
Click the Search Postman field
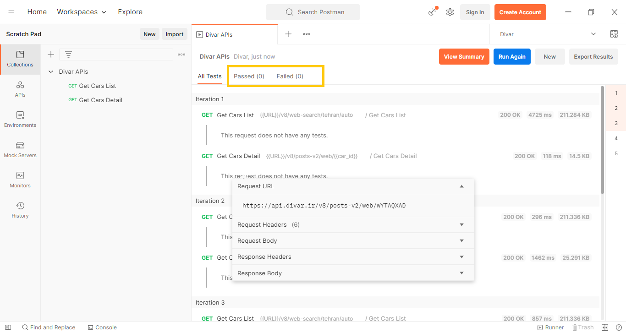click(x=313, y=12)
